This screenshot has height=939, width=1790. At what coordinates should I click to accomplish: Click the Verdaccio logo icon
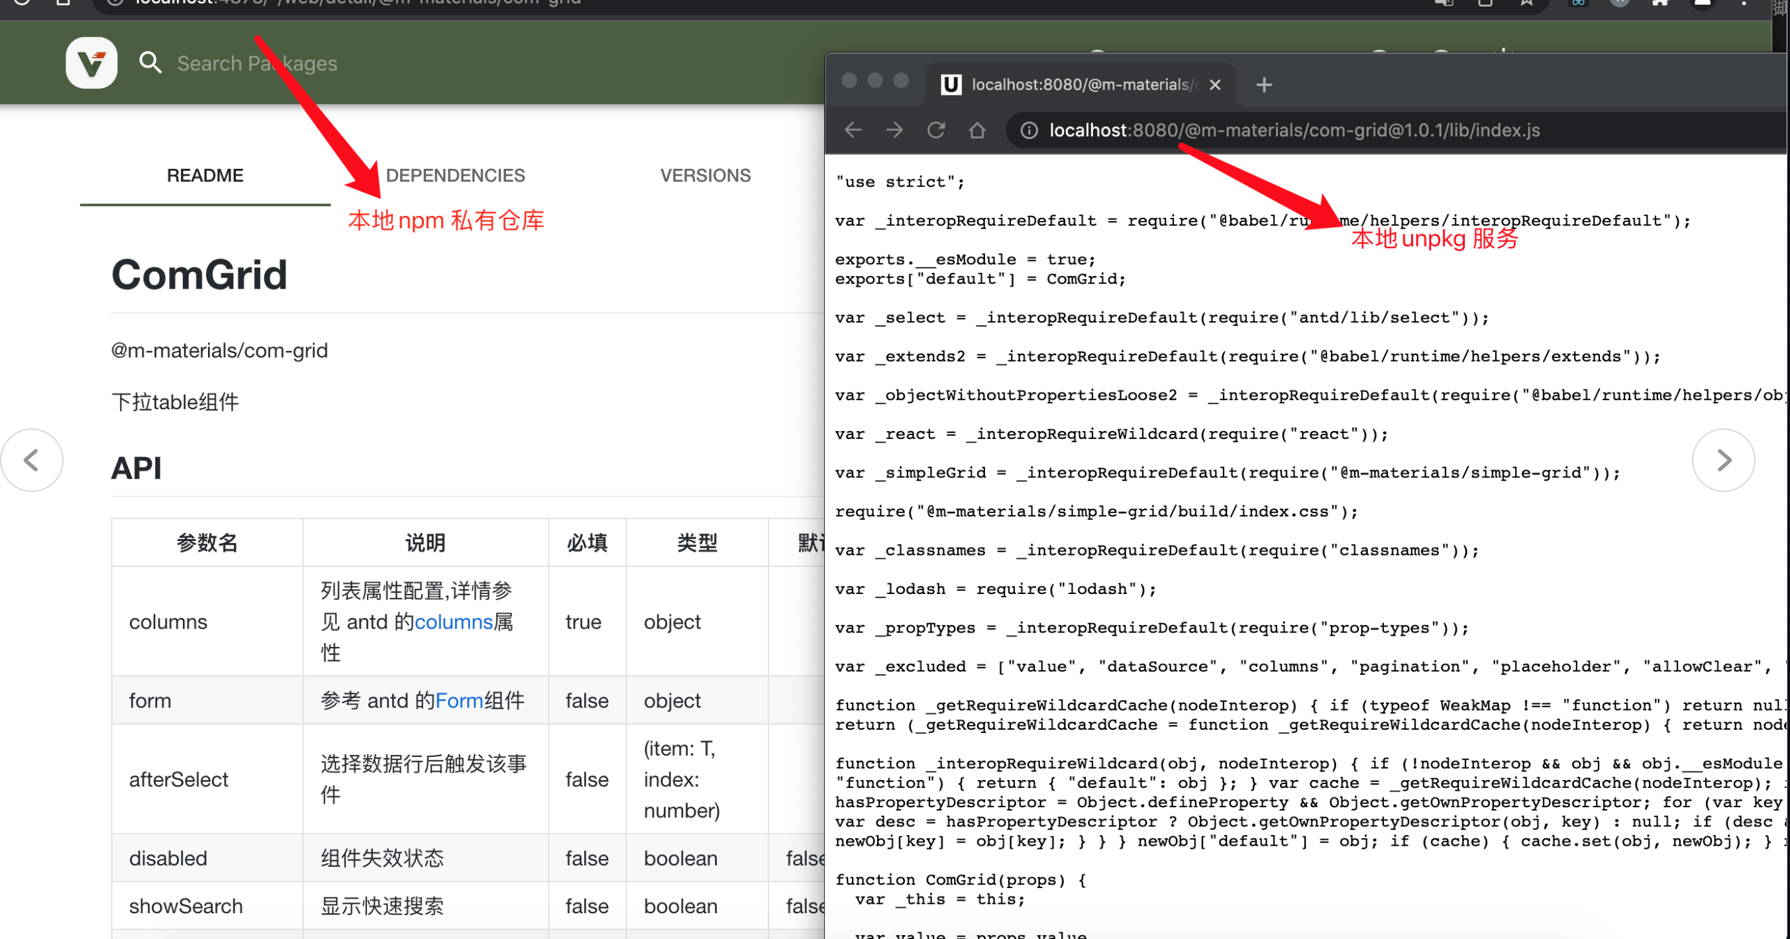[91, 63]
